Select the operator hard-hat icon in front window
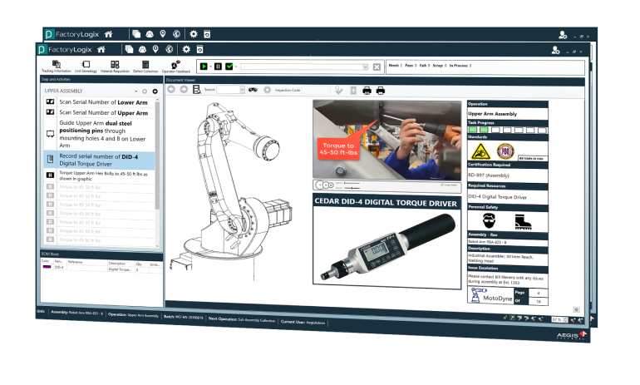Viewport: 640px width, 385px height. click(142, 49)
